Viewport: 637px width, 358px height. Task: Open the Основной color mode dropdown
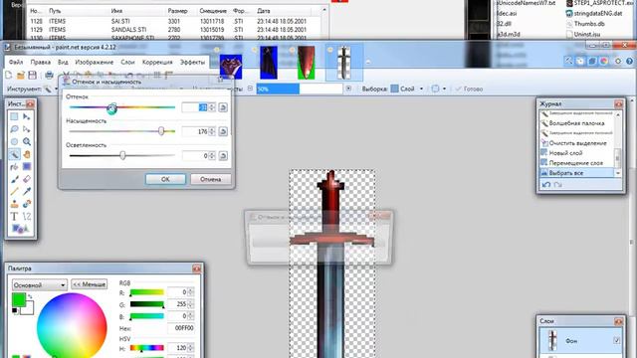(x=40, y=285)
